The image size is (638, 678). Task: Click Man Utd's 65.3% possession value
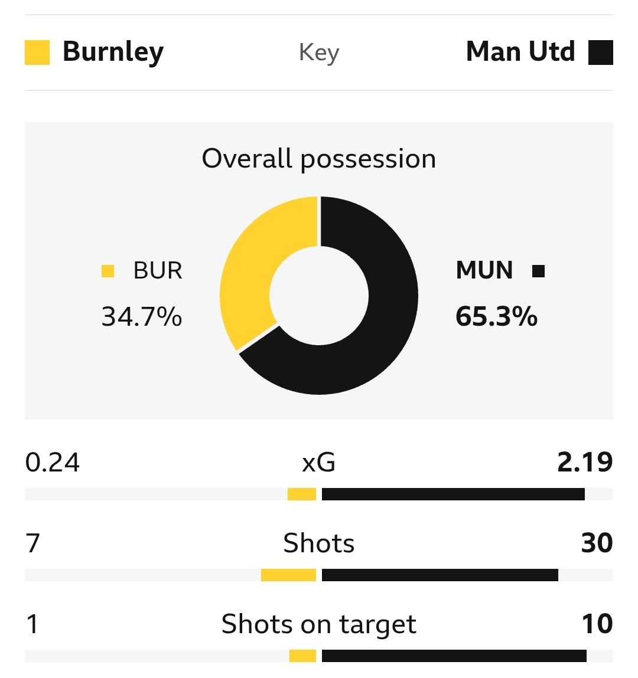tap(496, 317)
